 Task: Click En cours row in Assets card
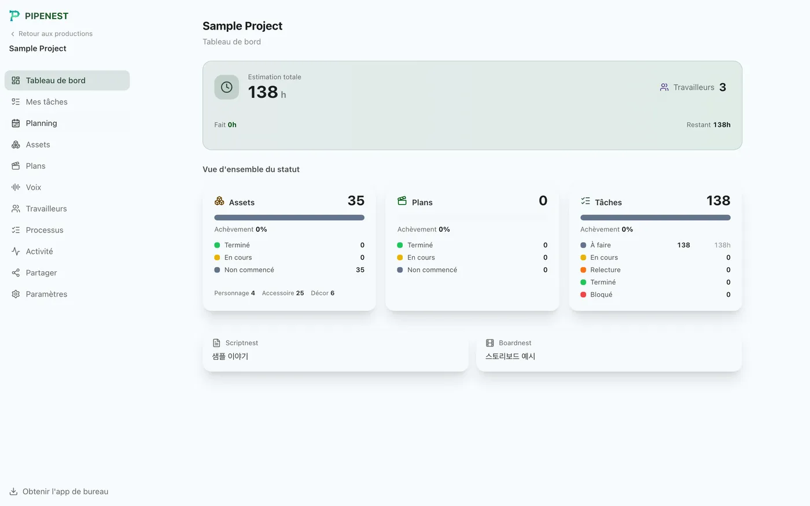point(289,258)
